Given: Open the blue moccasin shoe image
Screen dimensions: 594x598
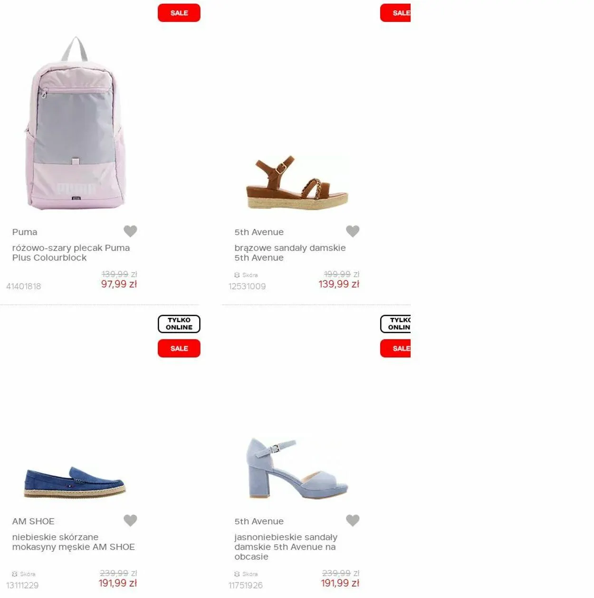Looking at the screenshot, I should tap(75, 482).
